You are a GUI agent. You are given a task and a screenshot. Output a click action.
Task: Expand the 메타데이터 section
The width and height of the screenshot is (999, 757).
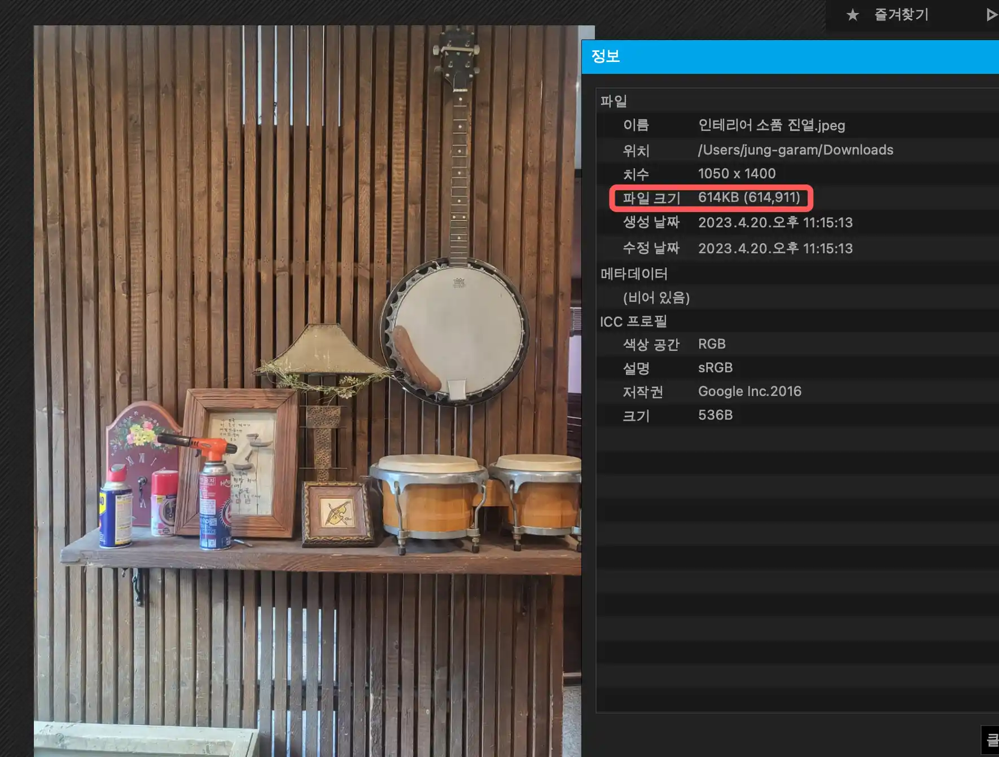pyautogui.click(x=633, y=275)
